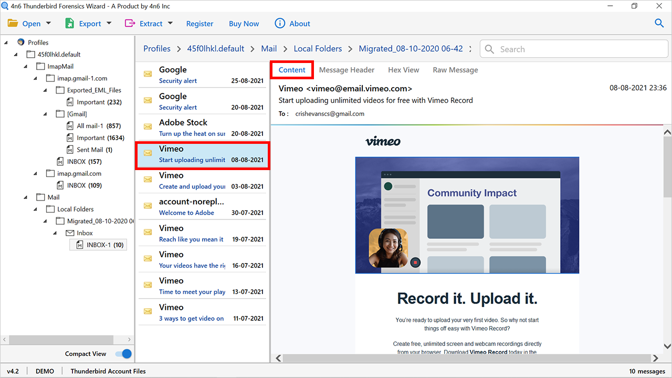Open the Vimeo 03-08-2021 message
The width and height of the screenshot is (672, 378).
[x=202, y=181]
